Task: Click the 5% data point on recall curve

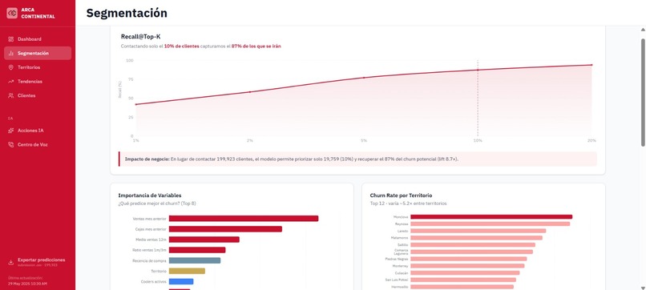Action: (363, 78)
